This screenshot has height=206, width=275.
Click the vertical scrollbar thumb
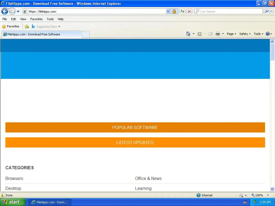coord(272,52)
